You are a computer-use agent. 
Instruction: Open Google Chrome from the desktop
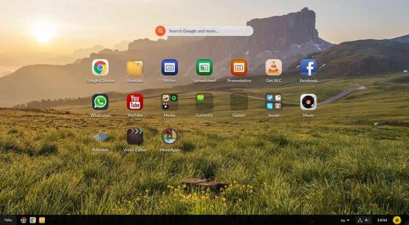click(x=100, y=67)
